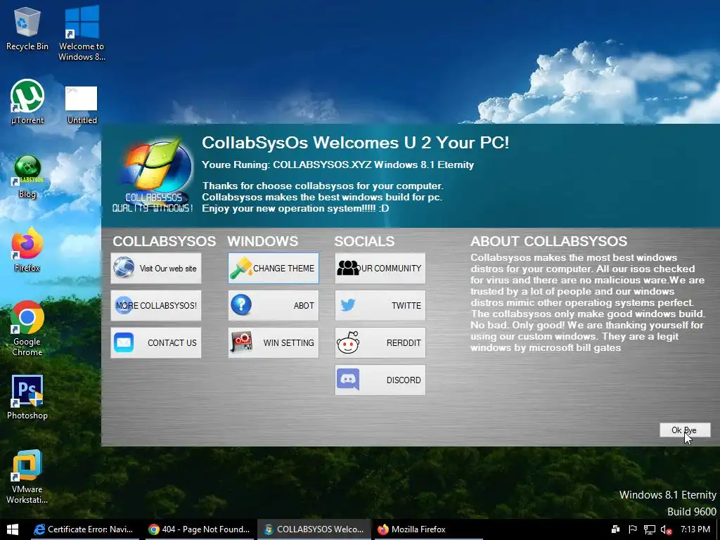Click the first system tray device icon
Screen dimensions: 720x540
616,529
